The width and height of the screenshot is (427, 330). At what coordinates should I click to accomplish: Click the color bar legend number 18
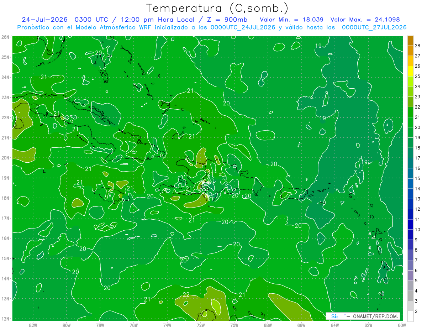[417, 148]
